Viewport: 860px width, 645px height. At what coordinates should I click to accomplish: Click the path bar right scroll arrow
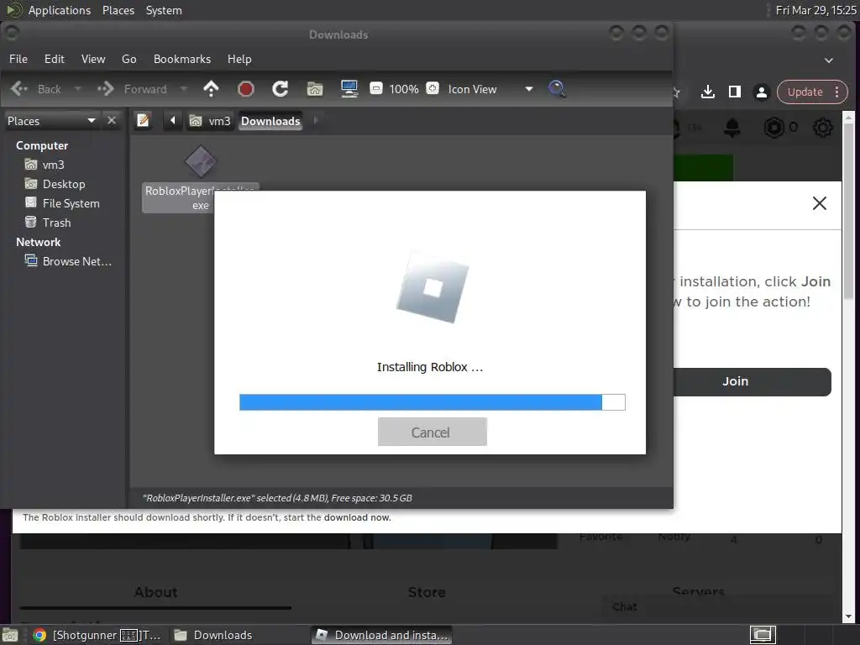coord(316,120)
